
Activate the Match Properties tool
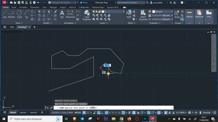[143, 15]
